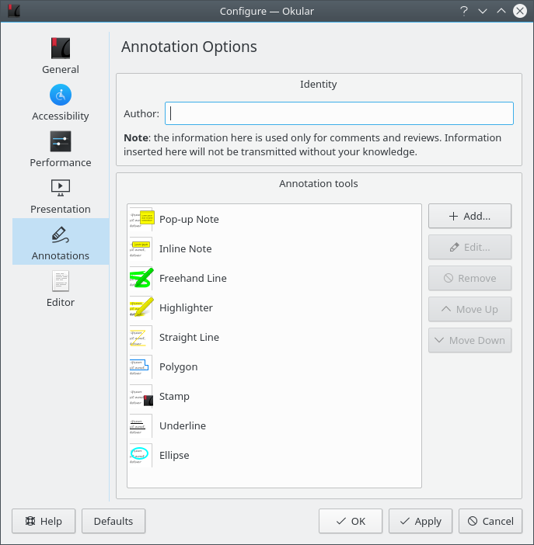Select the Stamp annotation icon
The height and width of the screenshot is (545, 534).
click(141, 397)
